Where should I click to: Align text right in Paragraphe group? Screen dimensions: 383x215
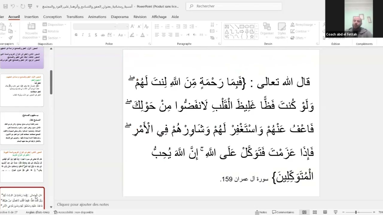(170, 35)
